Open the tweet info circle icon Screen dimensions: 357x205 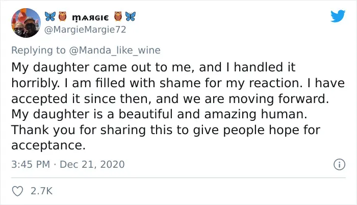pyautogui.click(x=340, y=164)
